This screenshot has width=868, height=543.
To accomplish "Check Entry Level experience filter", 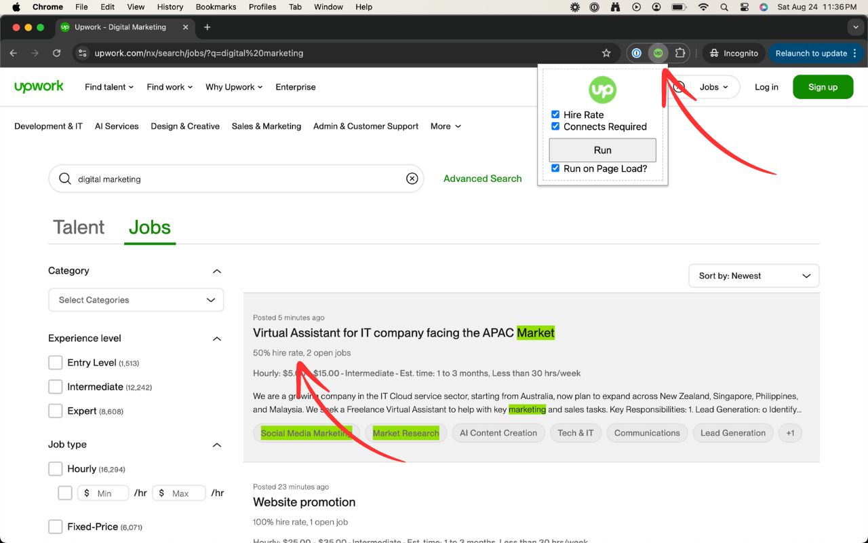I will (56, 362).
